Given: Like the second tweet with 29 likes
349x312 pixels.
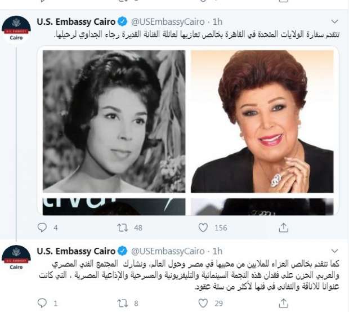Looking at the screenshot, I should (x=203, y=303).
